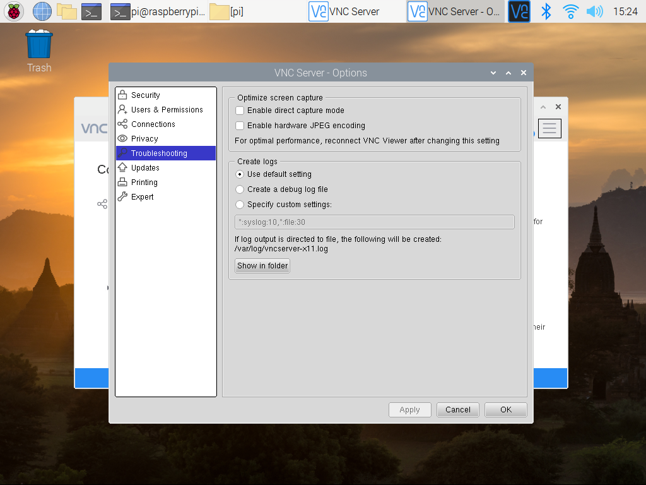The width and height of the screenshot is (646, 485).
Task: Click the custom log settings text field
Action: pos(375,222)
